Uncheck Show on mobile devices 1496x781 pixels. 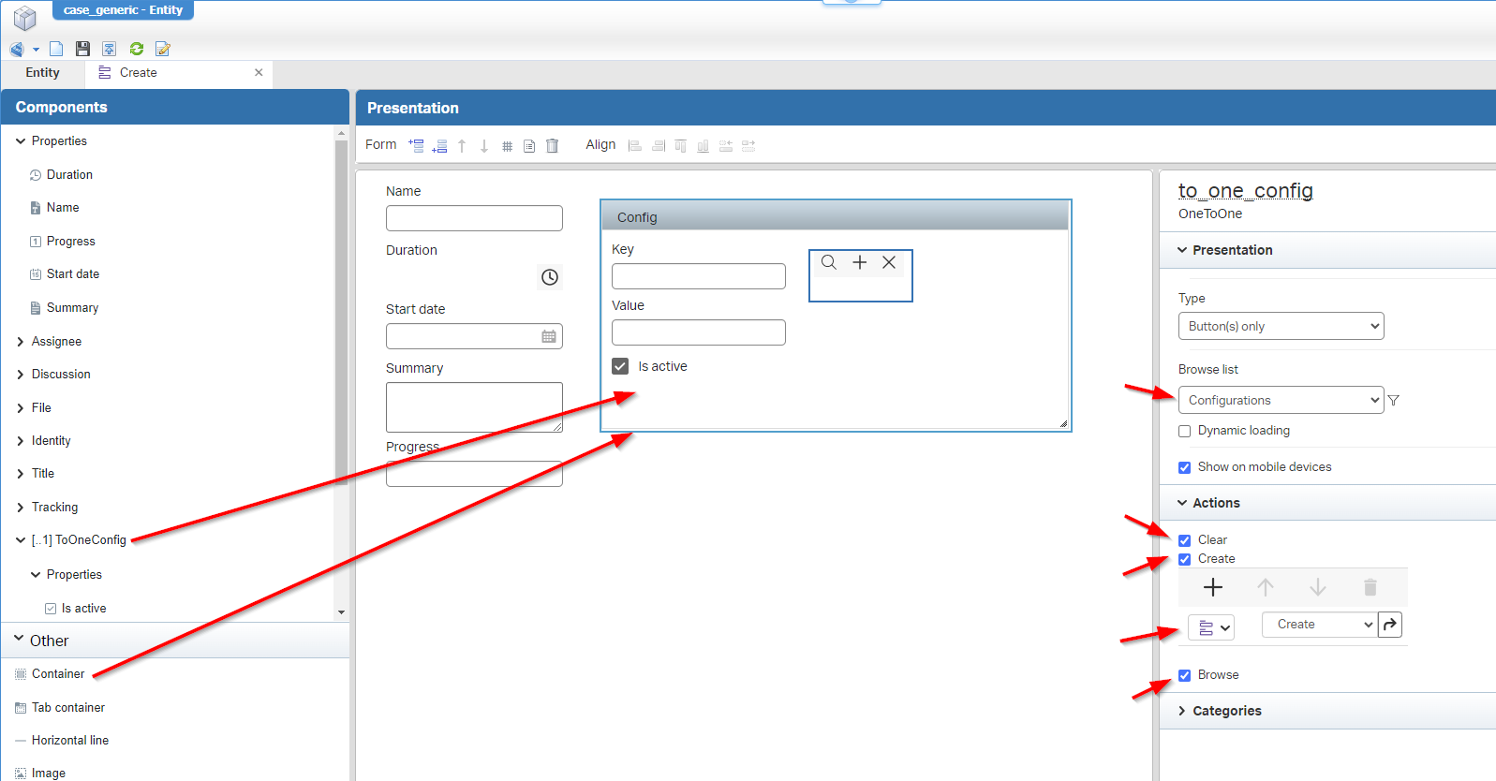[1185, 467]
